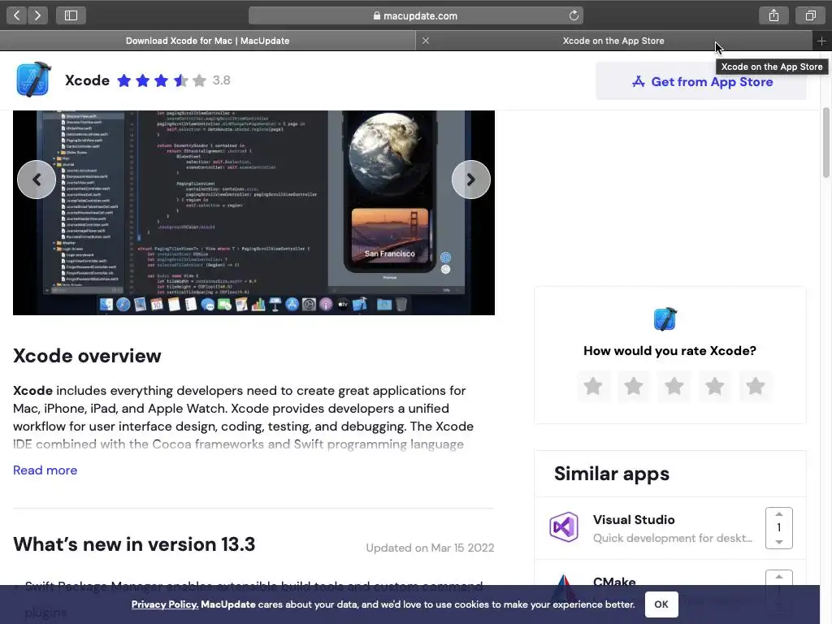Viewport: 832px width, 624px height.
Task: Click the Xcode overview heading
Action: pyautogui.click(x=87, y=356)
